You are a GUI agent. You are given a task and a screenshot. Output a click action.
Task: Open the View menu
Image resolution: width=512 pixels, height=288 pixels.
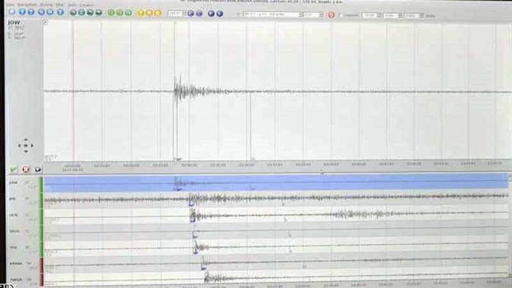coord(10,4)
